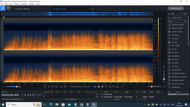Viewport: 190px width, 107px height.
Task: Collapse the waveform overview strip
Action: [2, 14]
